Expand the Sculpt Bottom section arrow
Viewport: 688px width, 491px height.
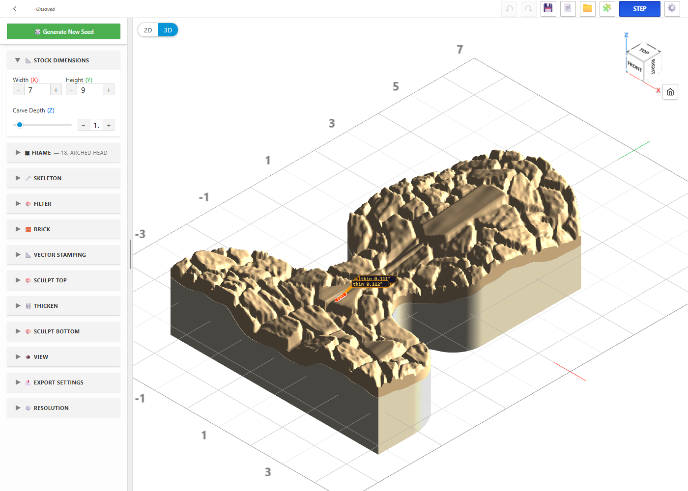[18, 331]
